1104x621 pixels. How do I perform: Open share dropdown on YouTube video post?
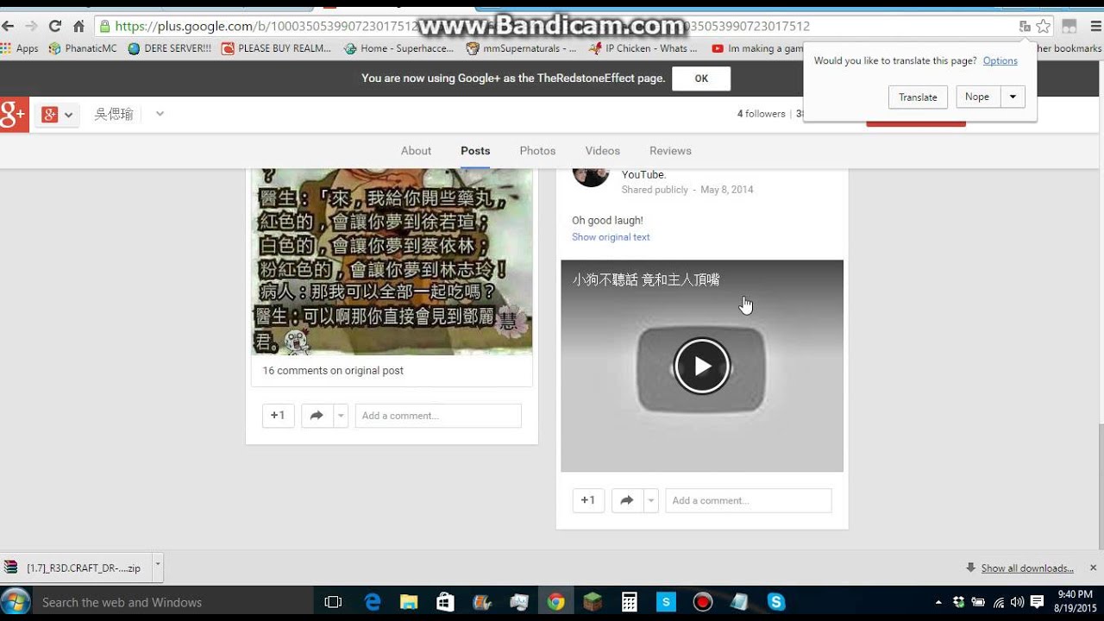click(651, 500)
